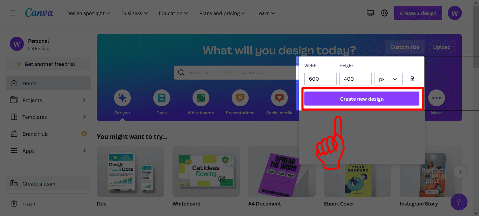Viewport: 479px width, 216px height.
Task: Toggle the aspect ratio lock icon
Action: (x=412, y=79)
